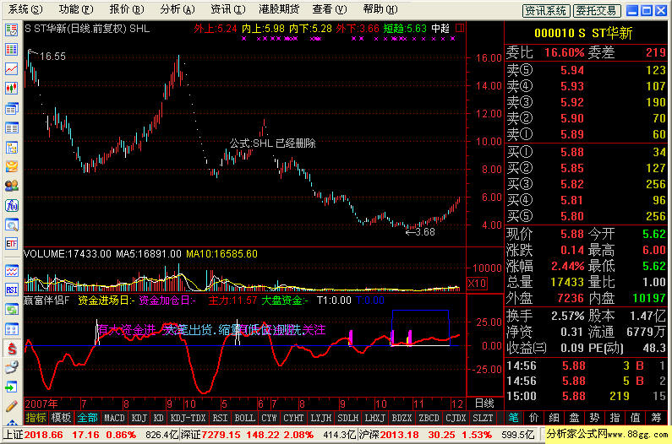Screen dimensions: 672x444
Task: Switch to the KDJ-TDX indicator tab
Action: 188,418
